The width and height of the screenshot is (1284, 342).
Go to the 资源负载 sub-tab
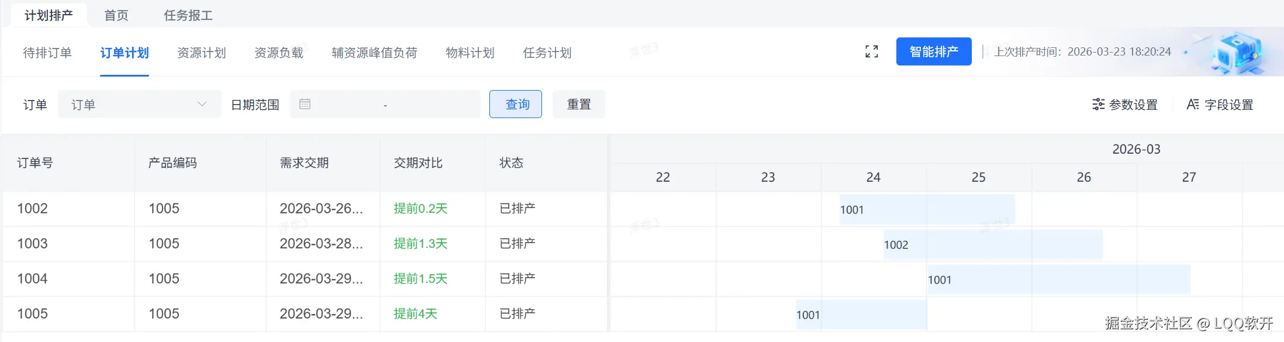coord(279,53)
